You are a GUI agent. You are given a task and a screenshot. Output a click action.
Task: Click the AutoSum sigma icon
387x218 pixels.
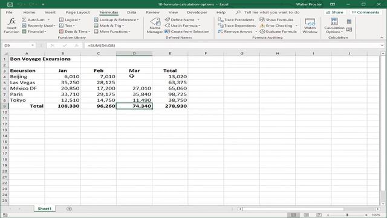point(24,19)
